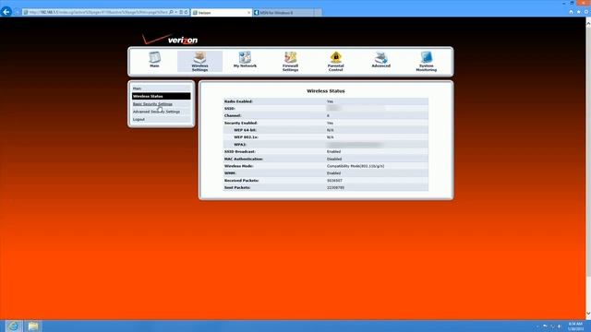The height and width of the screenshot is (332, 591).
Task: Switch to the MSN for Windows 8 tab
Action: point(283,13)
